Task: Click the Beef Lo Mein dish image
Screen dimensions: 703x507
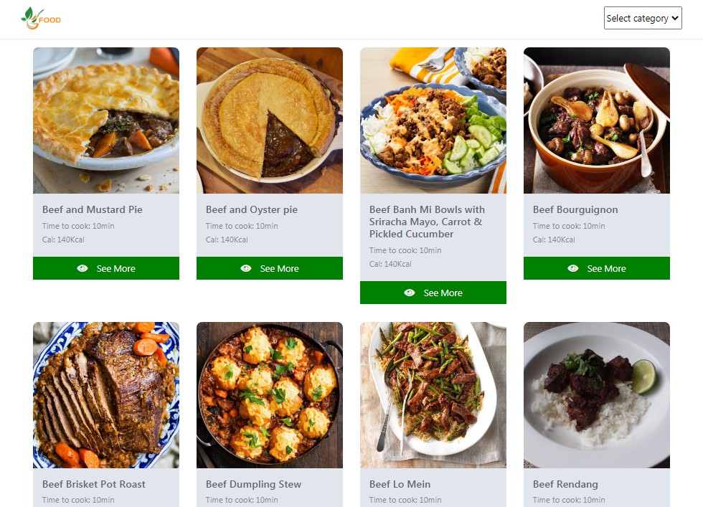Action: (x=433, y=395)
